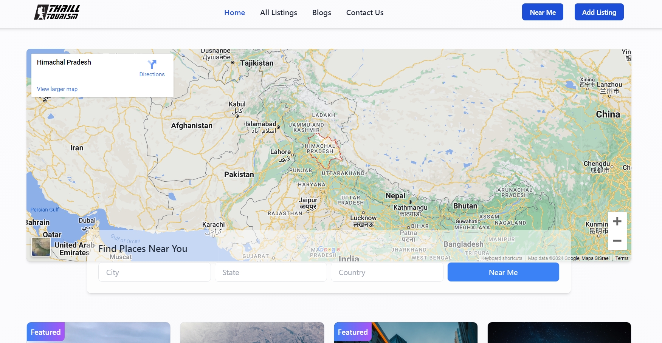The image size is (662, 343).
Task: Click the Thrill Tourism logo
Action: pos(57,12)
